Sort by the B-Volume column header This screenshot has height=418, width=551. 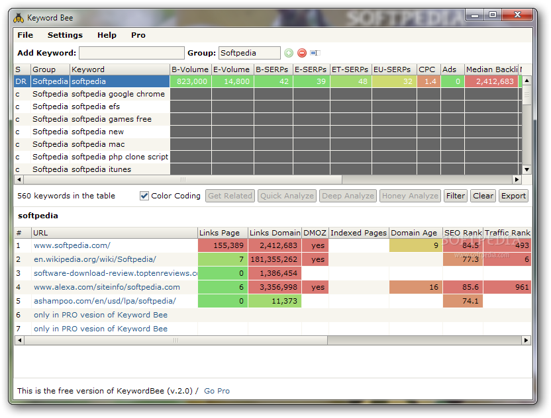[x=191, y=69]
